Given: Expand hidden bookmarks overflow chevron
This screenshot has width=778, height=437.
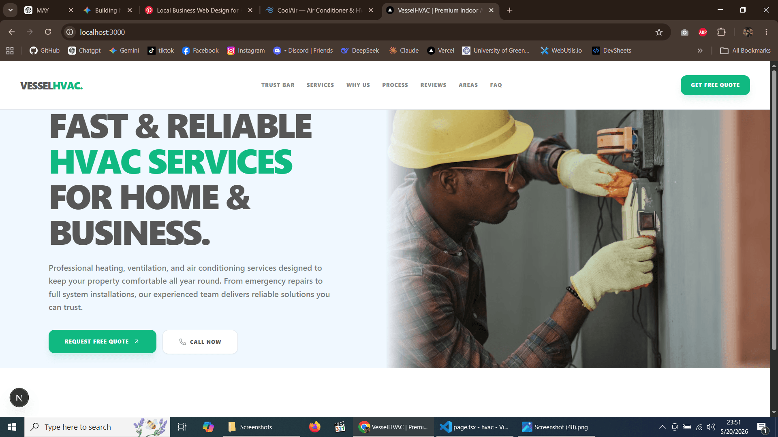Looking at the screenshot, I should click(x=700, y=51).
